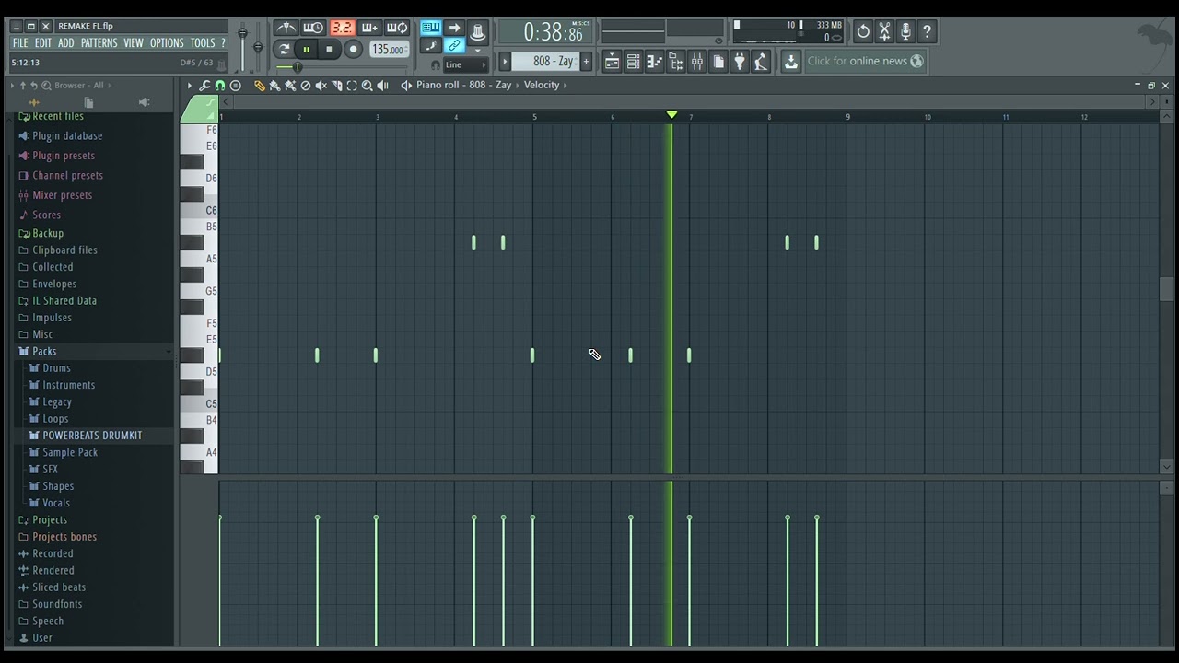Add new pattern with plus button
Viewport: 1179px width, 663px height.
pyautogui.click(x=586, y=62)
